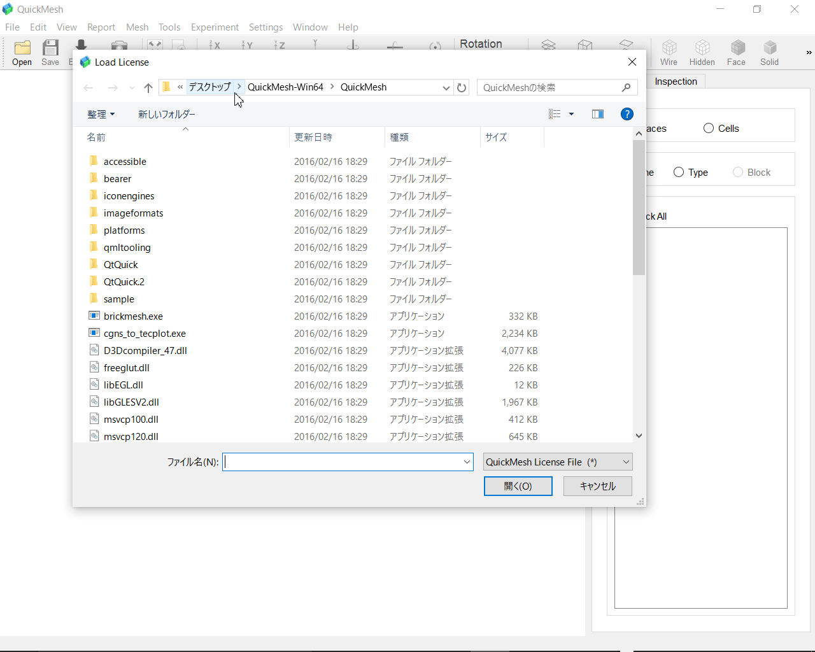Switch to the Inspection tab
The width and height of the screenshot is (815, 652).
676,81
